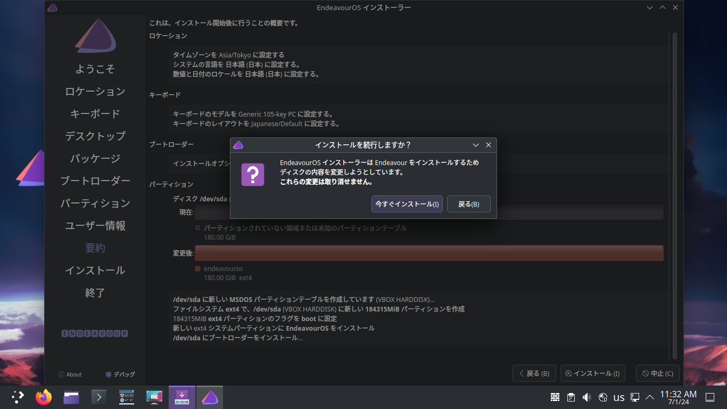727x409 pixels.
Task: Click the main window's bottom インストール (I) button
Action: [x=593, y=373]
